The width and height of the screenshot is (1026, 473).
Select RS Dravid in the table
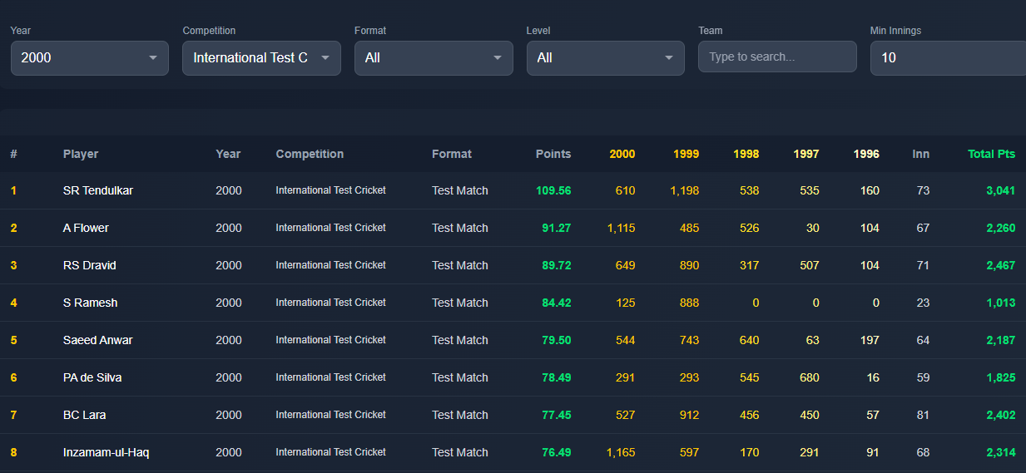90,265
